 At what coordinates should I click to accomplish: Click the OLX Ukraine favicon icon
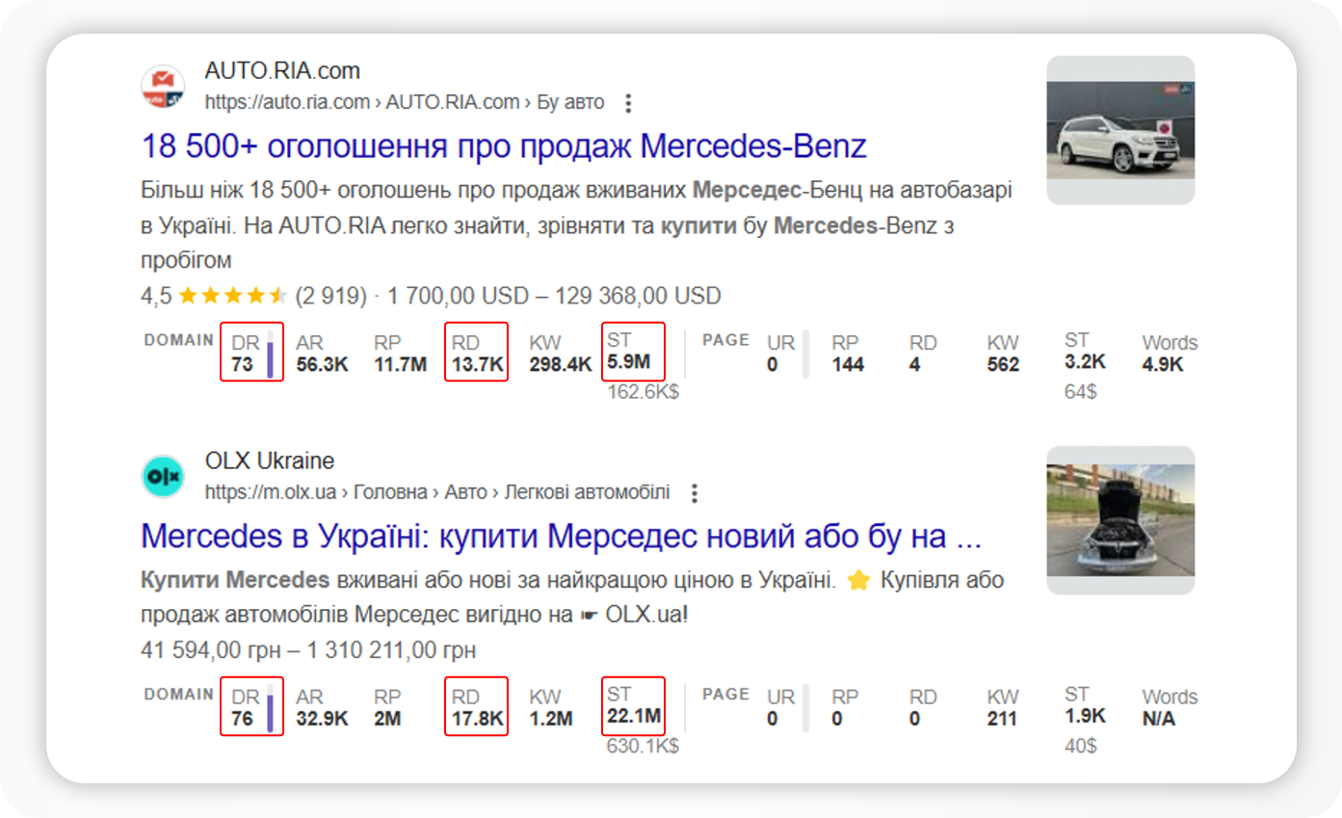click(x=161, y=475)
